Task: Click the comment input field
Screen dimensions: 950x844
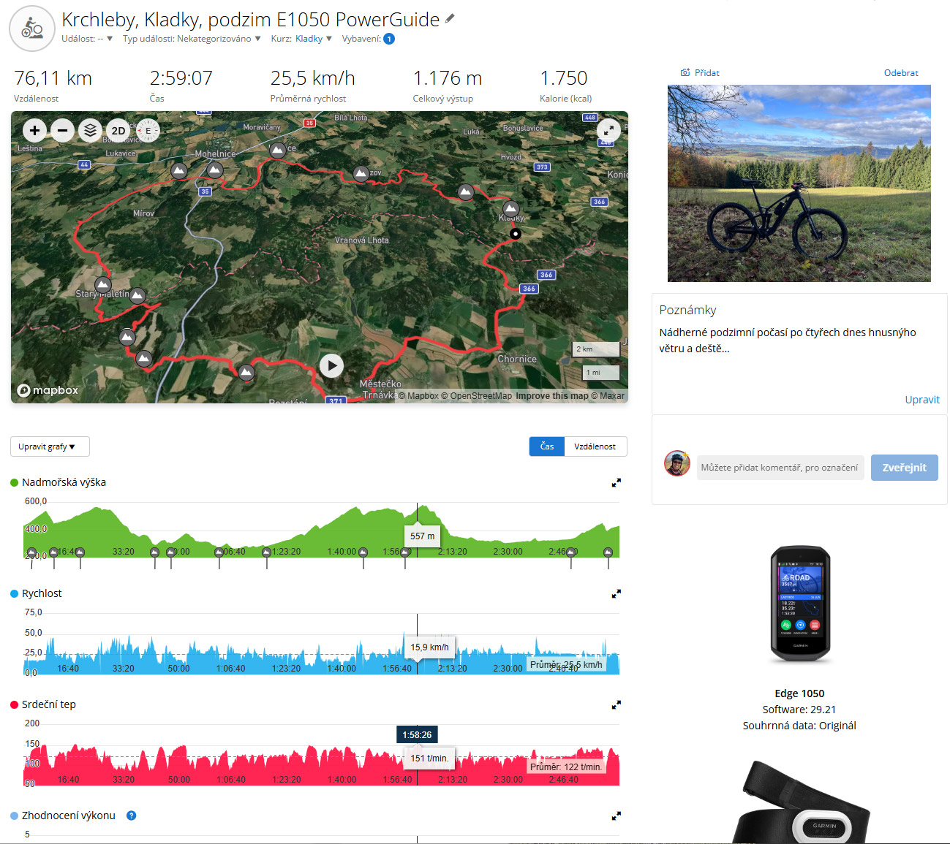Action: point(780,468)
